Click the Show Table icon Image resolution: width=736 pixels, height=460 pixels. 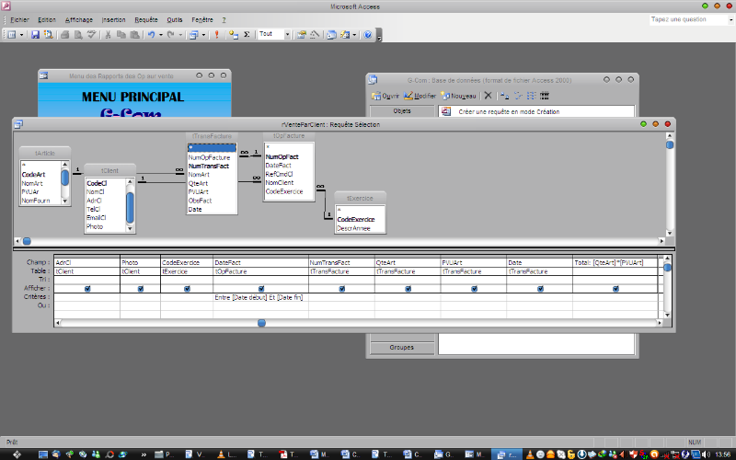(233, 35)
